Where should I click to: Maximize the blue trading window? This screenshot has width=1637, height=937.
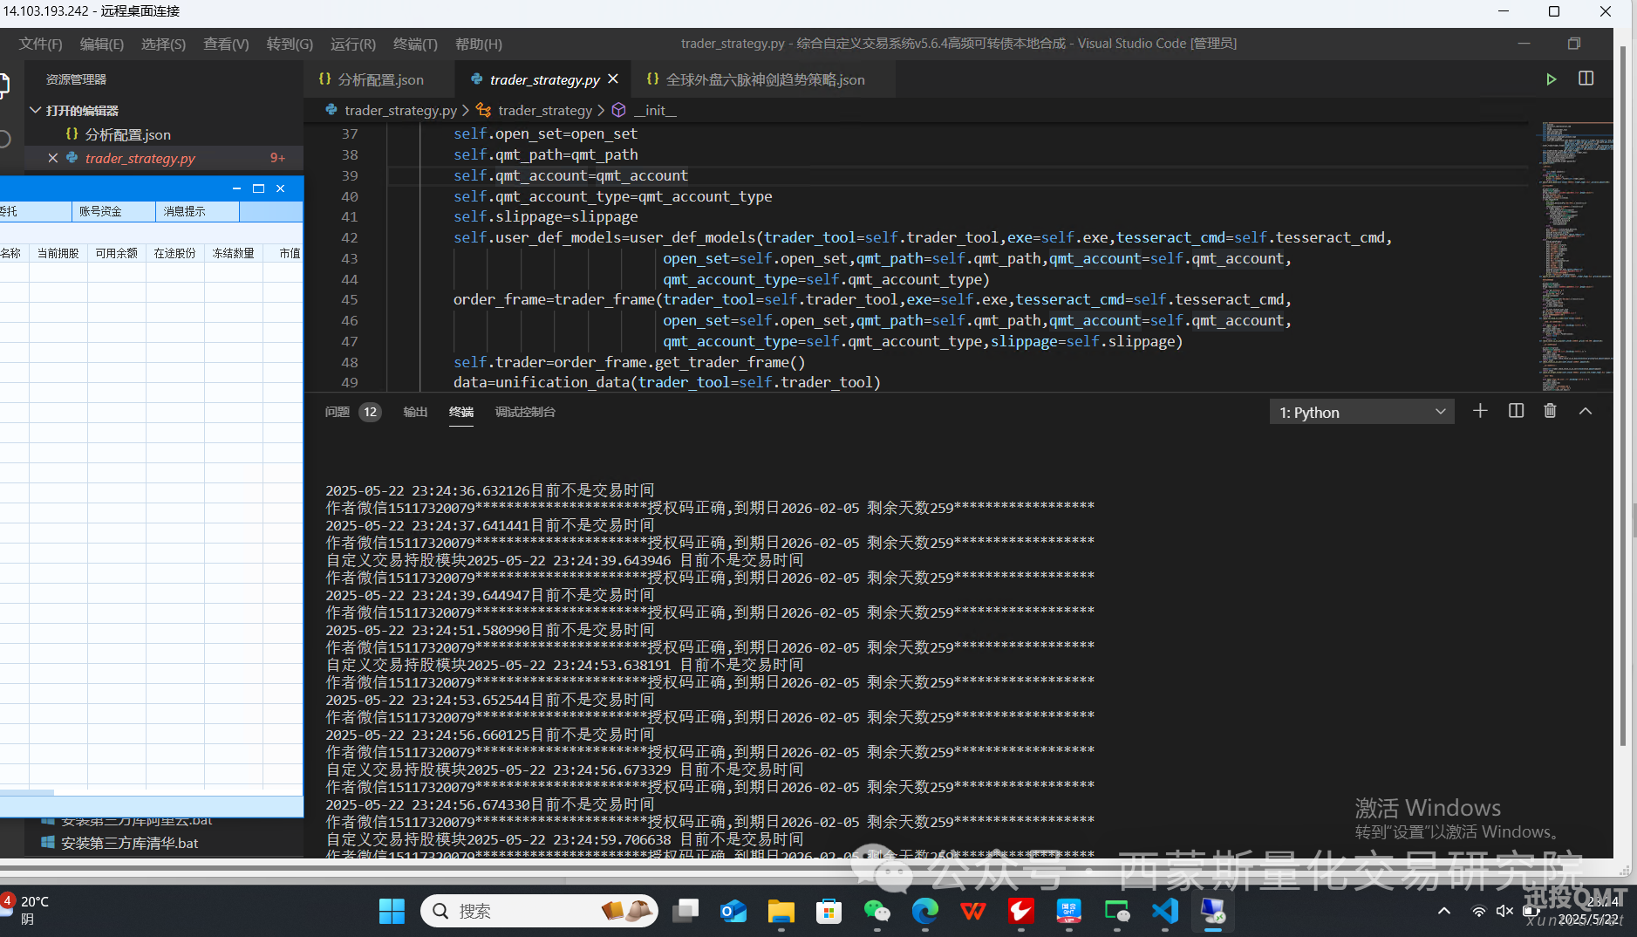pos(258,188)
